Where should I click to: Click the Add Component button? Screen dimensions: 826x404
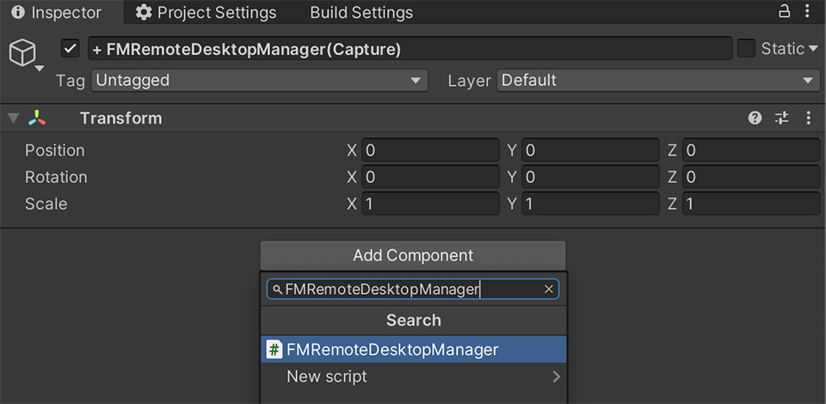coord(413,255)
